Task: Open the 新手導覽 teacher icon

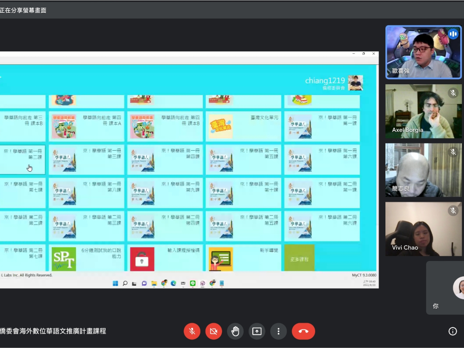Action: pos(221,259)
